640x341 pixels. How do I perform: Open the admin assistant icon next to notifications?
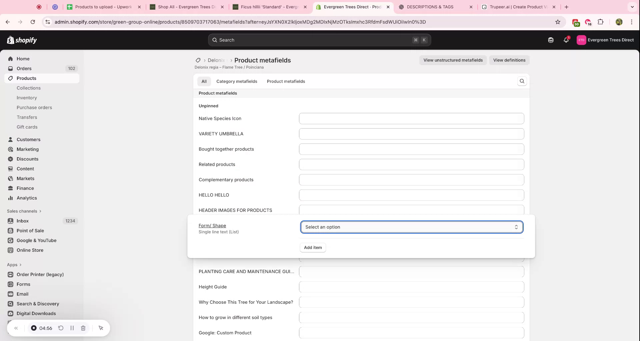coord(551,40)
